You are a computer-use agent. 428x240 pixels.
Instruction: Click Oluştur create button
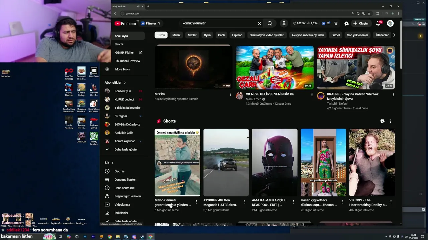pos(361,23)
